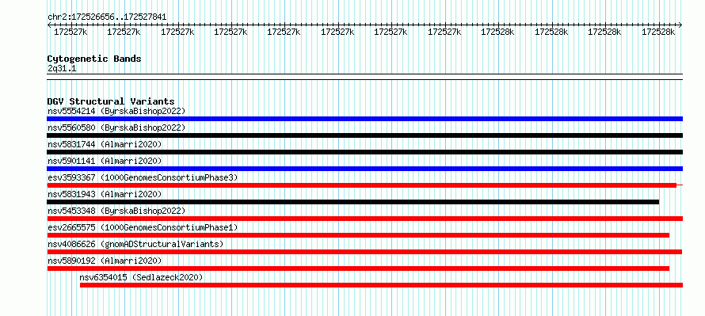Select the black bar under nsv5831744
This screenshot has width=705, height=316.
[x=364, y=152]
